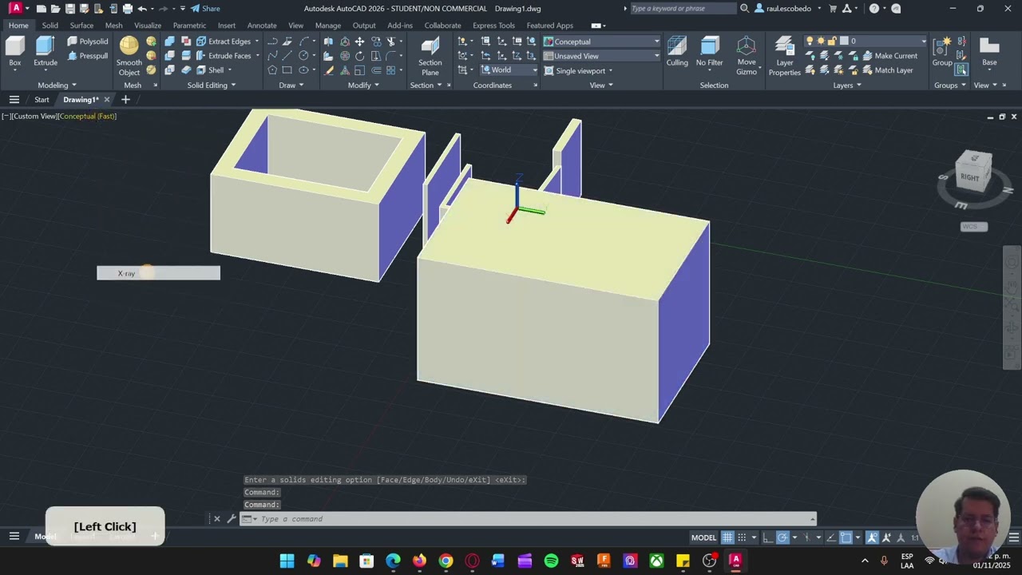
Task: Toggle MODEL space button
Action: tap(703, 537)
